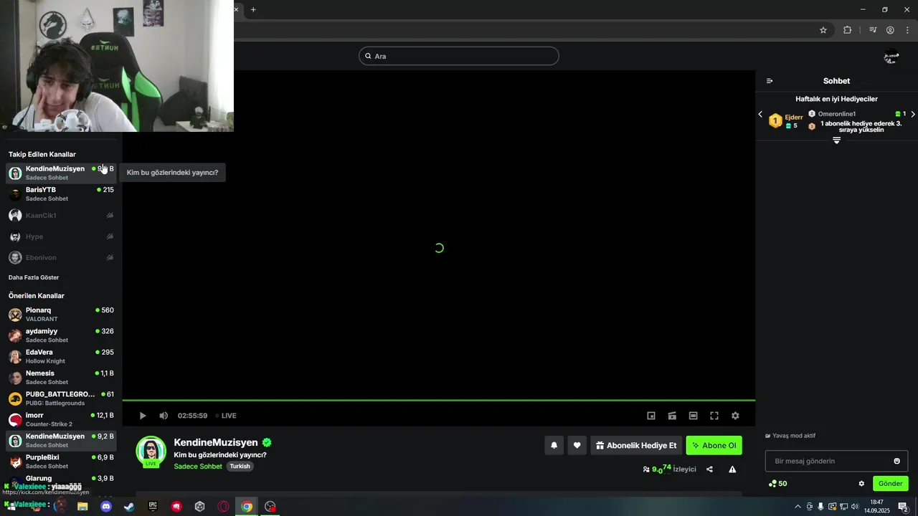Open EdaVera Hollow Knight channel

point(61,356)
